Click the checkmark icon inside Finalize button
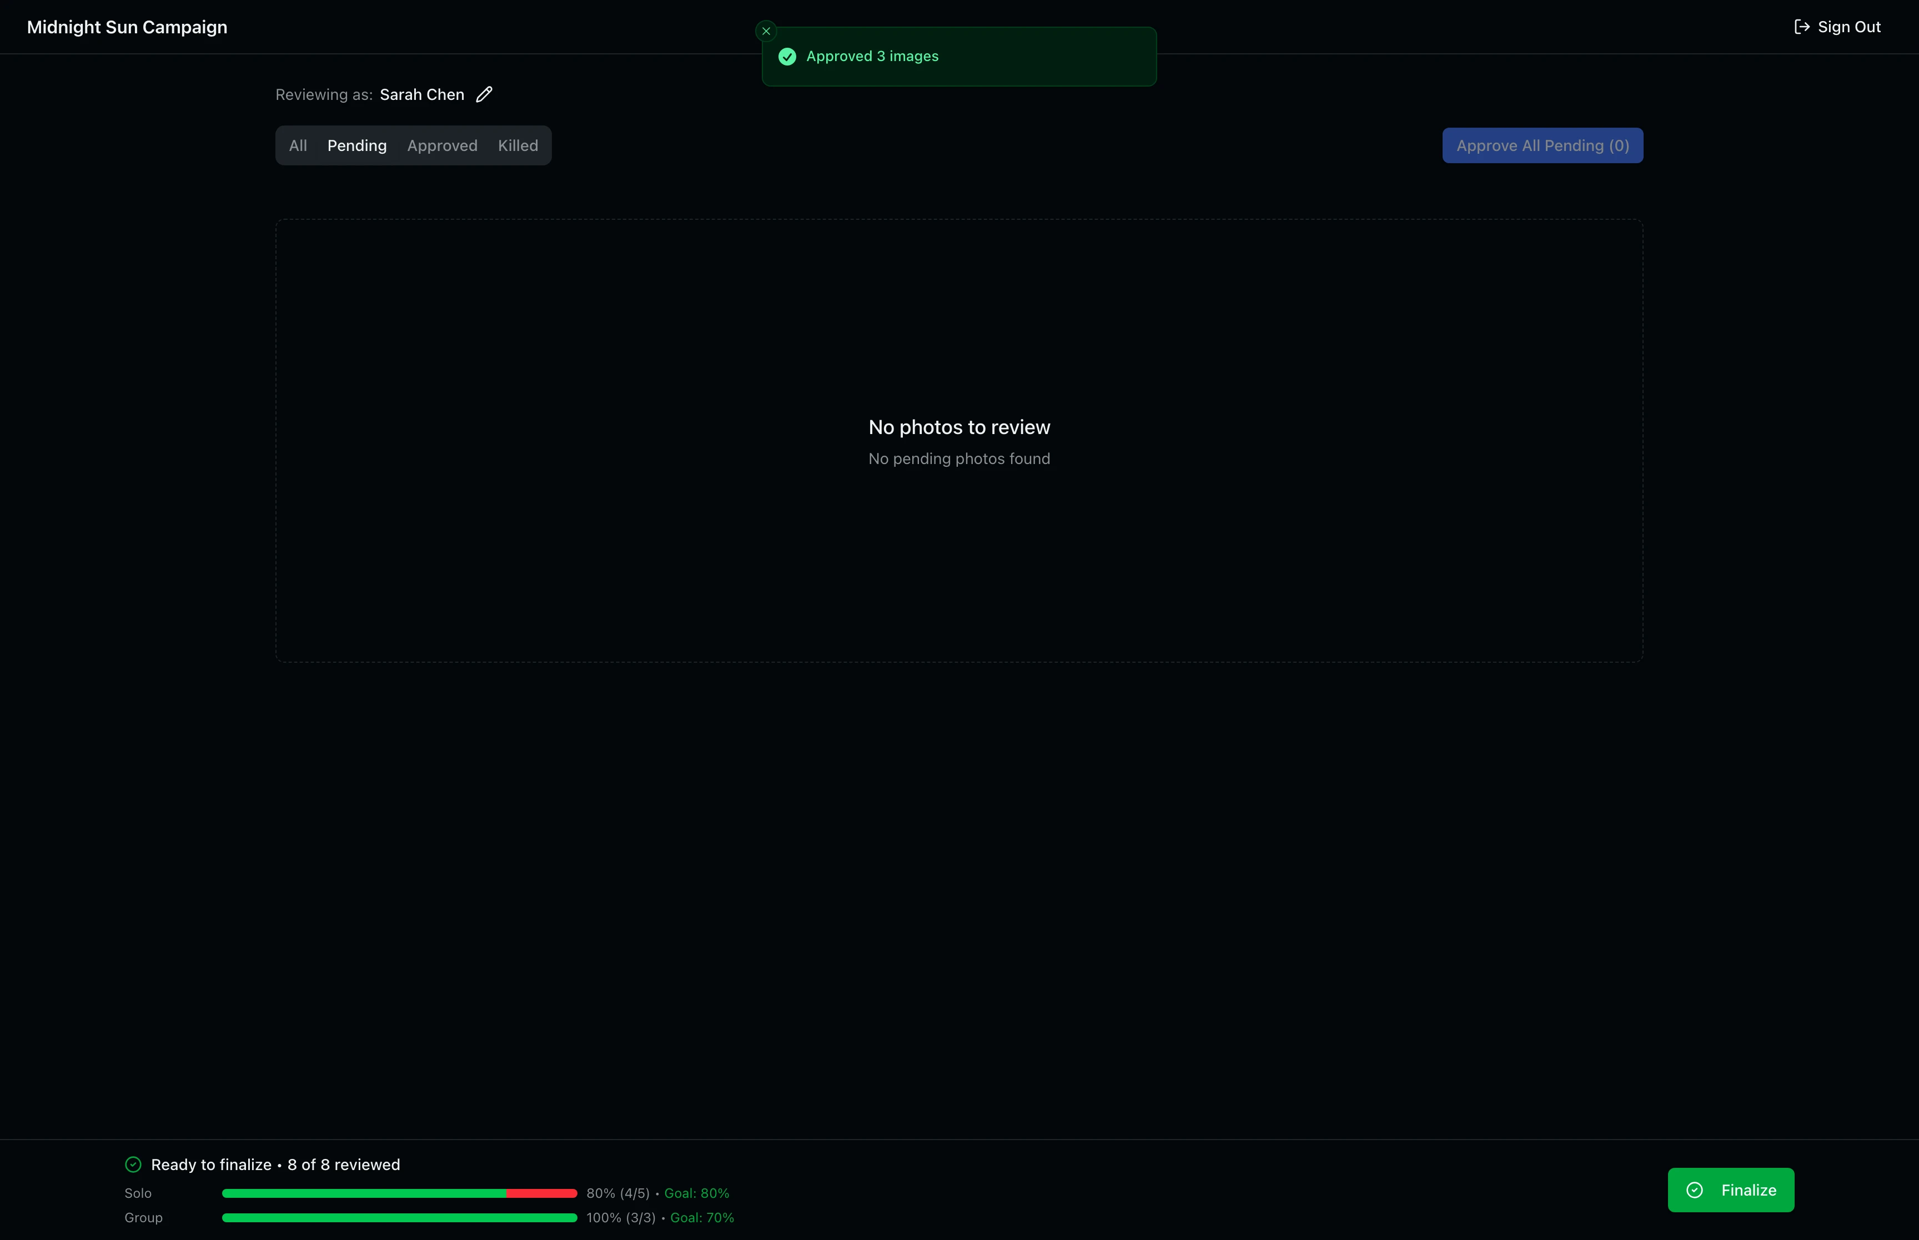The width and height of the screenshot is (1919, 1240). pyautogui.click(x=1694, y=1189)
